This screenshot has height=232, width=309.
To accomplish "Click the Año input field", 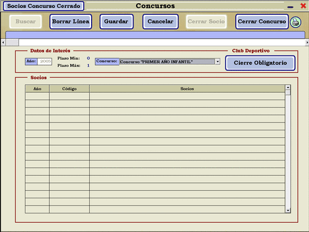I will point(44,62).
